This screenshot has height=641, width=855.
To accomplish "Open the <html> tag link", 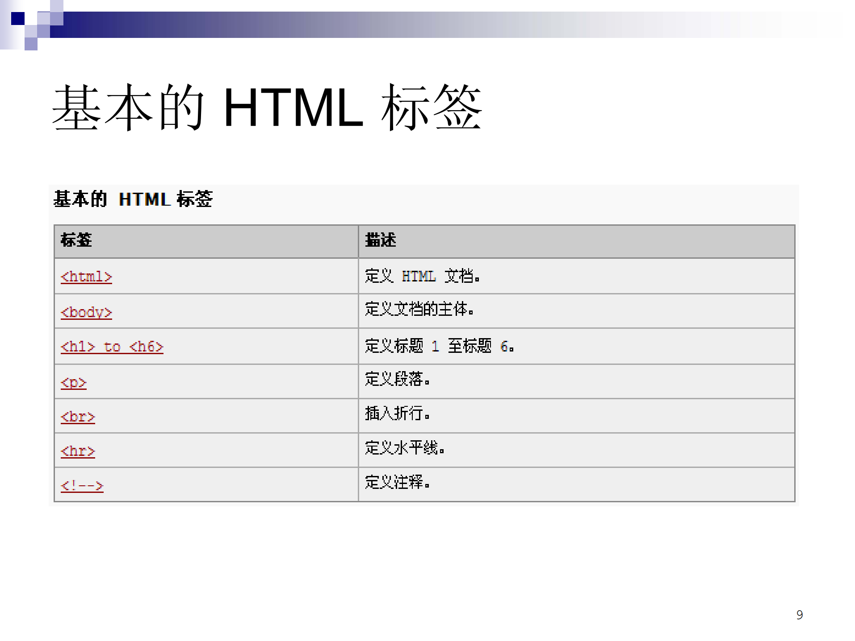I will tap(86, 277).
